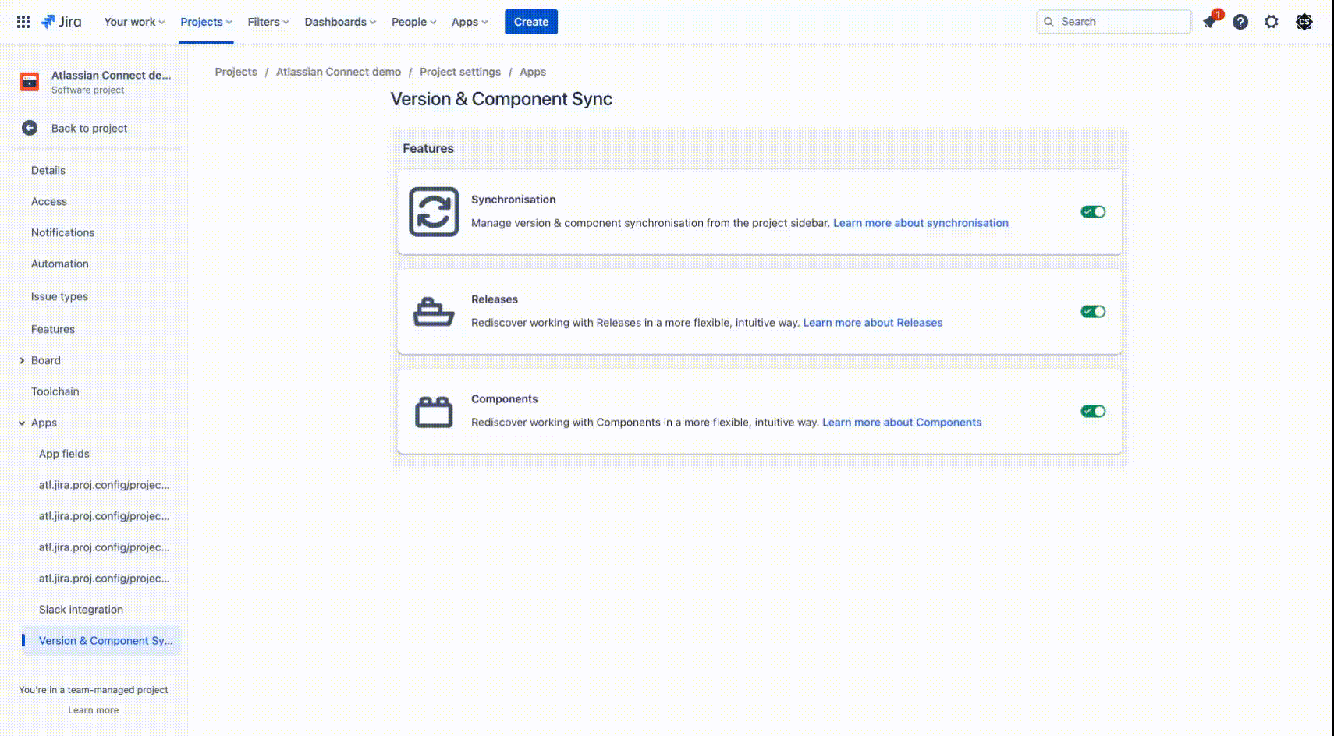The width and height of the screenshot is (1334, 736).
Task: Go to Notifications settings in sidebar
Action: click(62, 232)
